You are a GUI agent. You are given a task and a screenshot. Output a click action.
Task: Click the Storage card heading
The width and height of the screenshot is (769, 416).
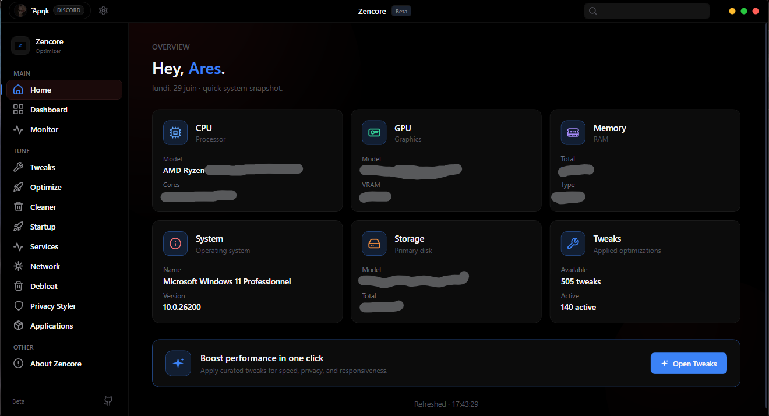(x=410, y=239)
